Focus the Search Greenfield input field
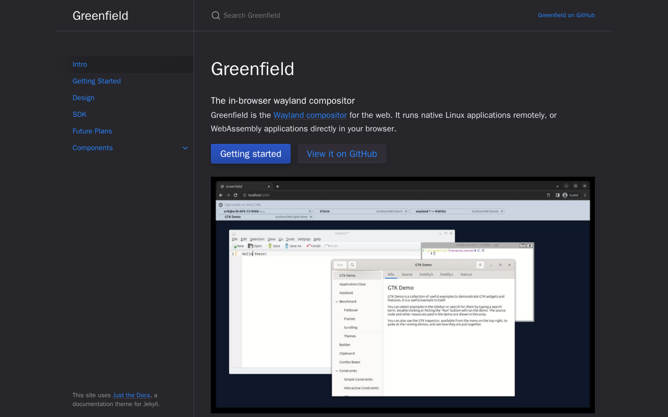The height and width of the screenshot is (417, 668). click(x=365, y=16)
